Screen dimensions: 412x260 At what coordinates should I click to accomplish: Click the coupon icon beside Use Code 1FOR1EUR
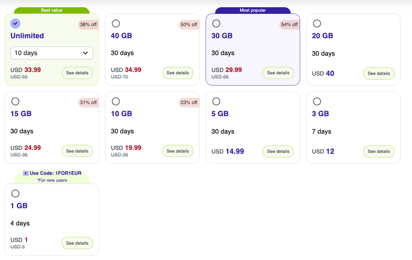pos(25,174)
